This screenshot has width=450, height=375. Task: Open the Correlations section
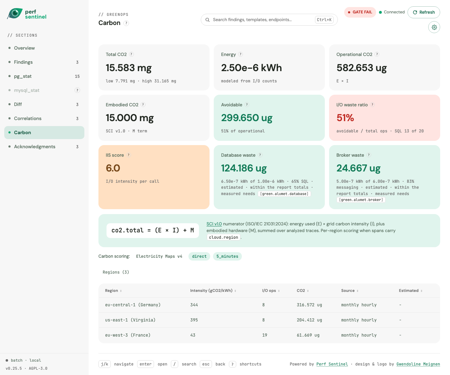[x=44, y=118]
